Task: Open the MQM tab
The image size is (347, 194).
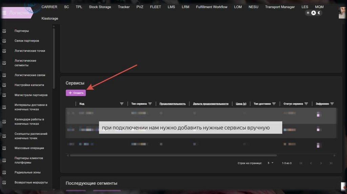Action: point(319,7)
